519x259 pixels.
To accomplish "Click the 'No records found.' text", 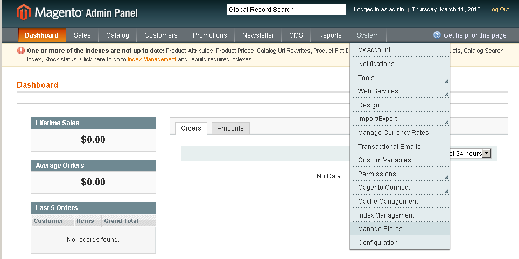I will click(93, 240).
